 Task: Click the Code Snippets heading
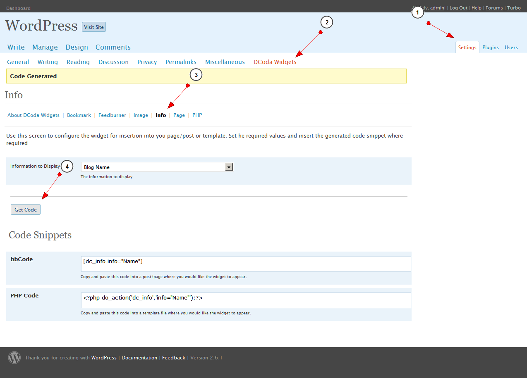pos(40,235)
